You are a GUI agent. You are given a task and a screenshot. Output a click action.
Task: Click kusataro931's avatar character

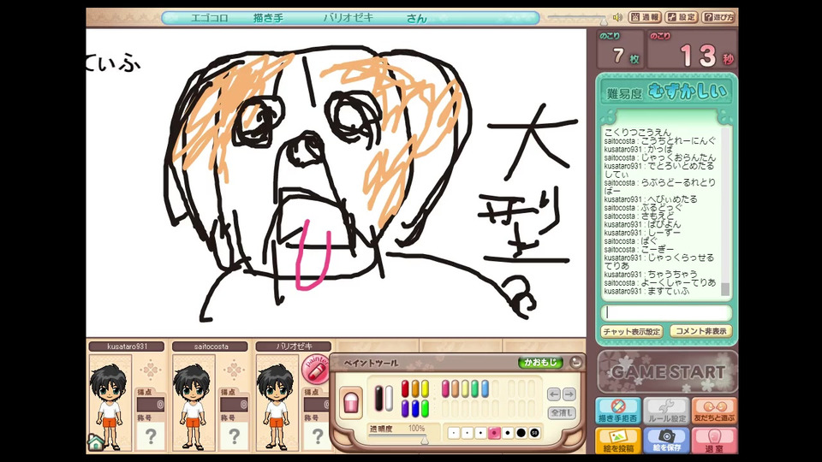[109, 407]
